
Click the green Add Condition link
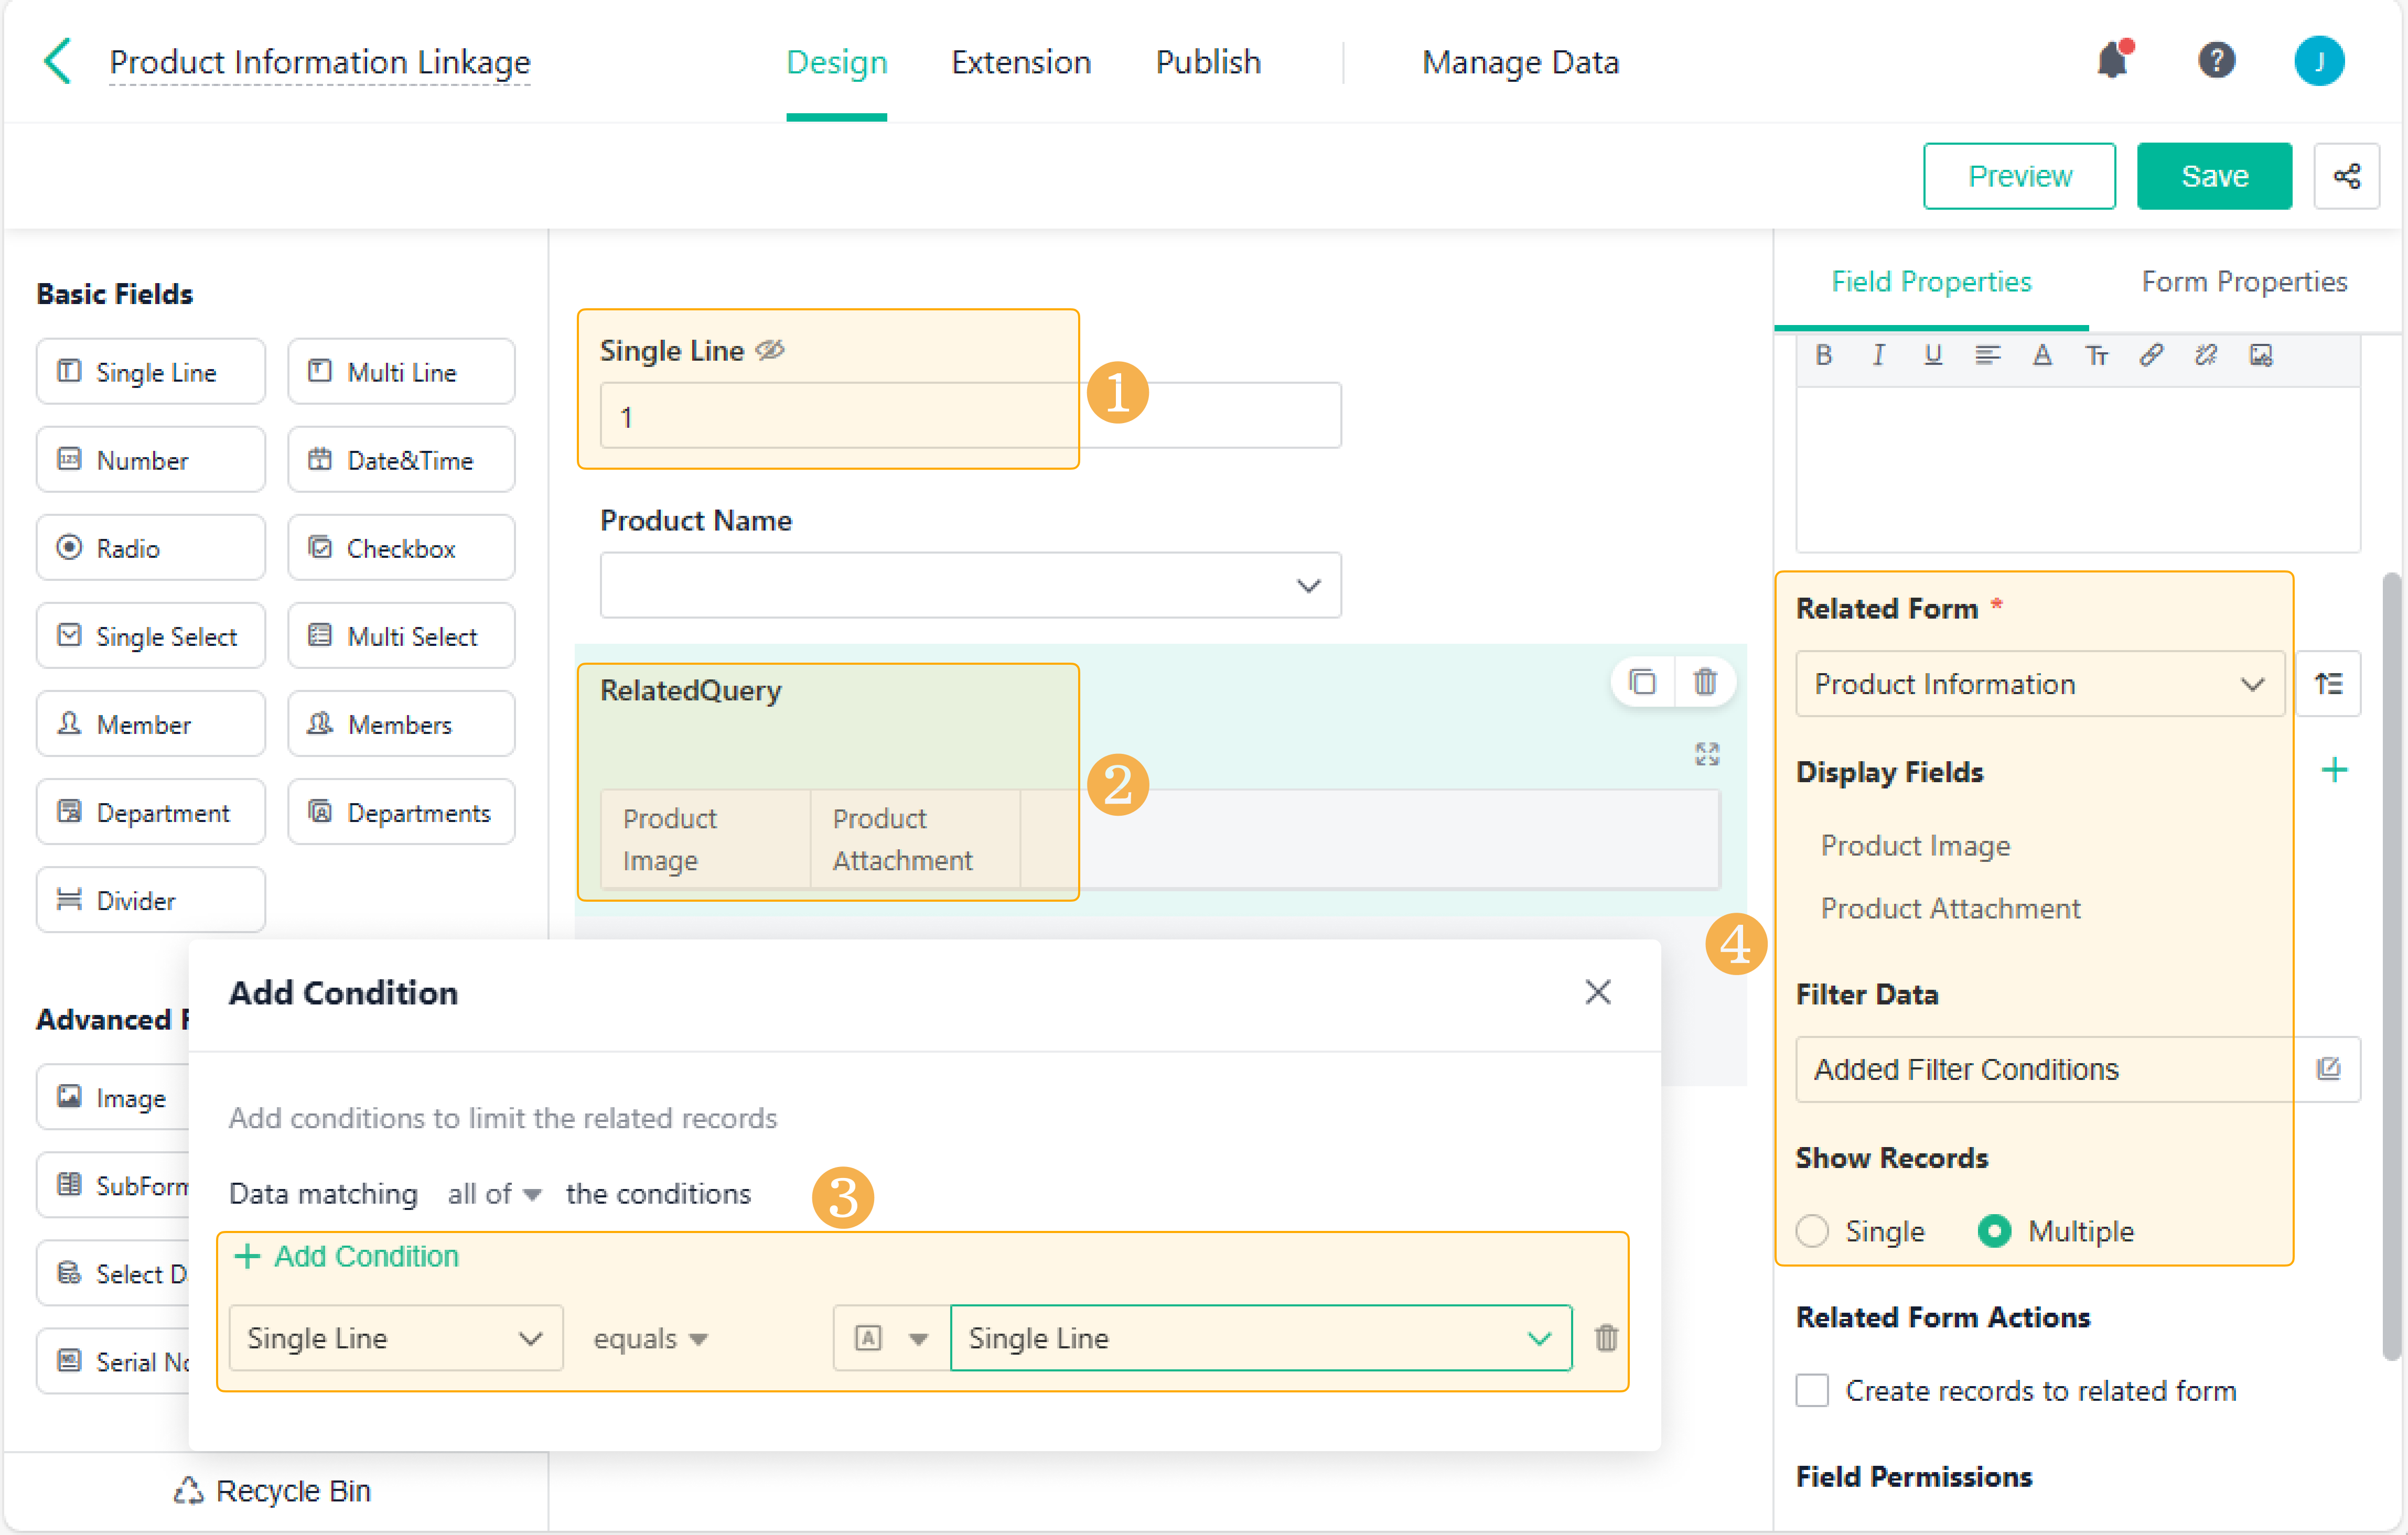(x=346, y=1257)
